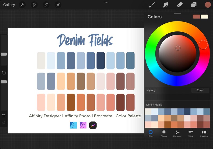
Task: Click the hue ring reticle on color wheel
Action: click(203, 45)
